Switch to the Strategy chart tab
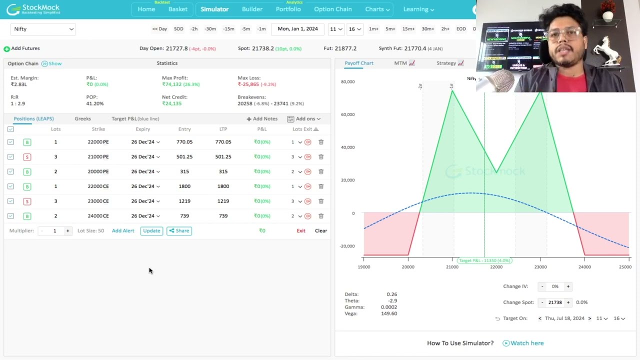The height and width of the screenshot is (360, 640). click(x=450, y=63)
